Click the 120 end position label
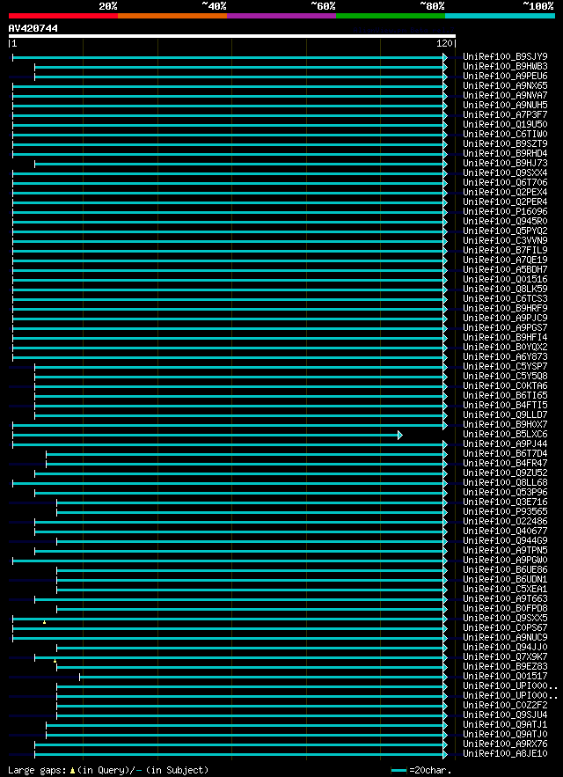This screenshot has width=563, height=777. click(x=446, y=44)
